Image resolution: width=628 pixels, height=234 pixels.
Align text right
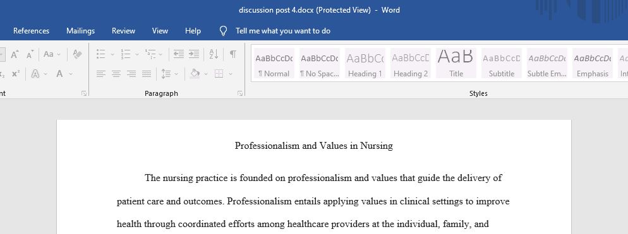tap(131, 74)
